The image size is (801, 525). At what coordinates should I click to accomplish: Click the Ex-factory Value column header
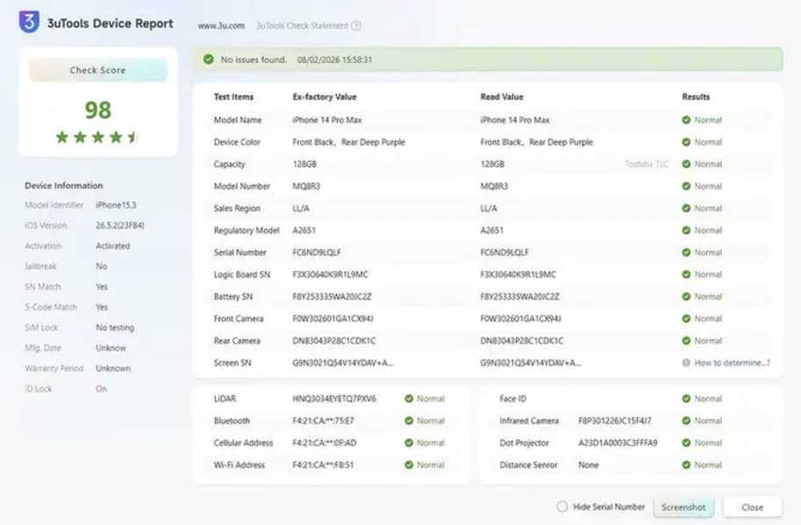pos(325,96)
